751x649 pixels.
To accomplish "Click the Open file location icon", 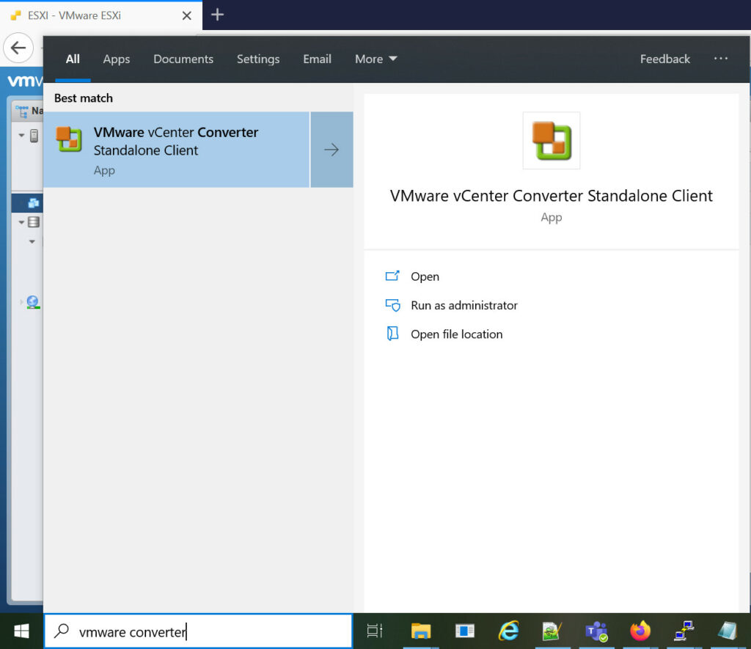I will pos(392,334).
